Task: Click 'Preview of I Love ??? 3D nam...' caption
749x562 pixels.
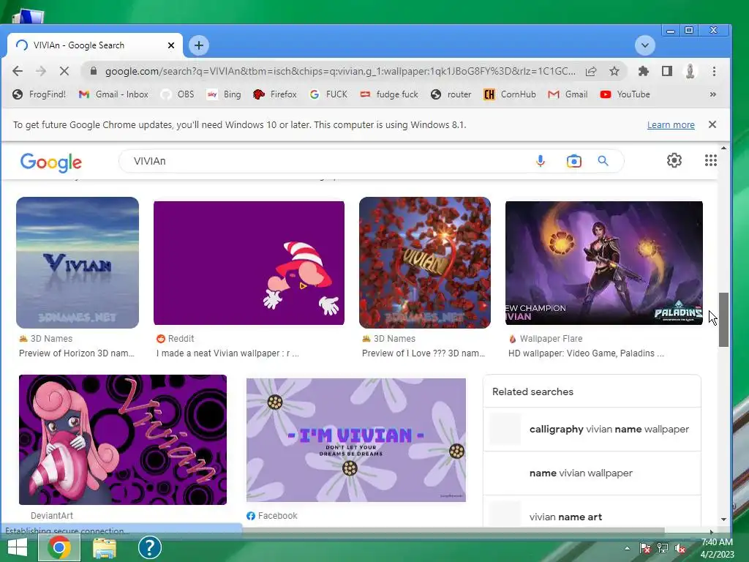Action: point(424,353)
